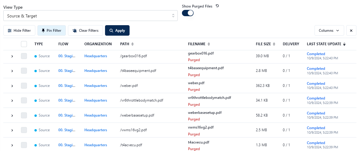Check the select-all checkbox in table header
Screen dimensions: 357x151
[x=24, y=44]
